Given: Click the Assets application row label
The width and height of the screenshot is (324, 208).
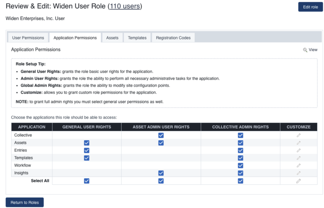Looking at the screenshot, I should click(20, 143).
